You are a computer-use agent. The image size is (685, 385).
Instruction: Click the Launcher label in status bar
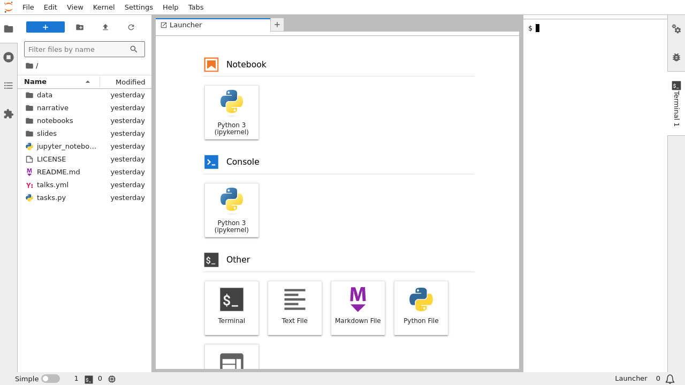click(631, 379)
